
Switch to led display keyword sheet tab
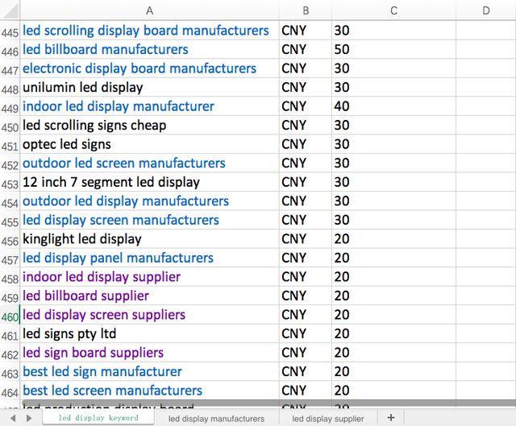tap(98, 418)
